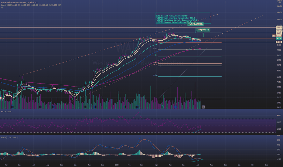The height and width of the screenshot is (167, 283).
Task: Select the 0.786 Fibonacci level label
Action: pyautogui.click(x=155, y=76)
